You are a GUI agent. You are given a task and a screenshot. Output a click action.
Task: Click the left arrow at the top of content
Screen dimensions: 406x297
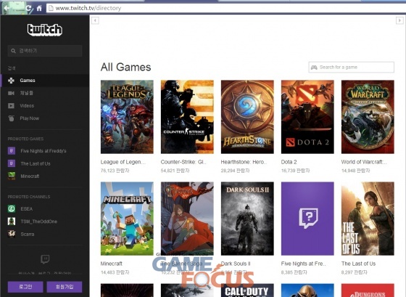click(95, 20)
